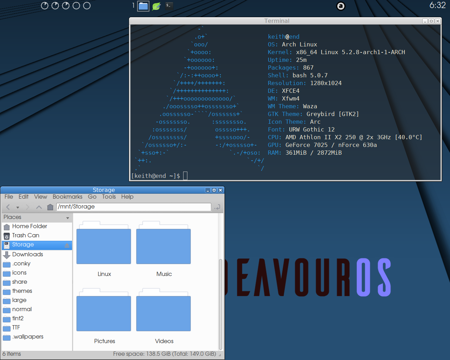The height and width of the screenshot is (360, 450).
Task: Open the Edit menu
Action: [x=24, y=197]
